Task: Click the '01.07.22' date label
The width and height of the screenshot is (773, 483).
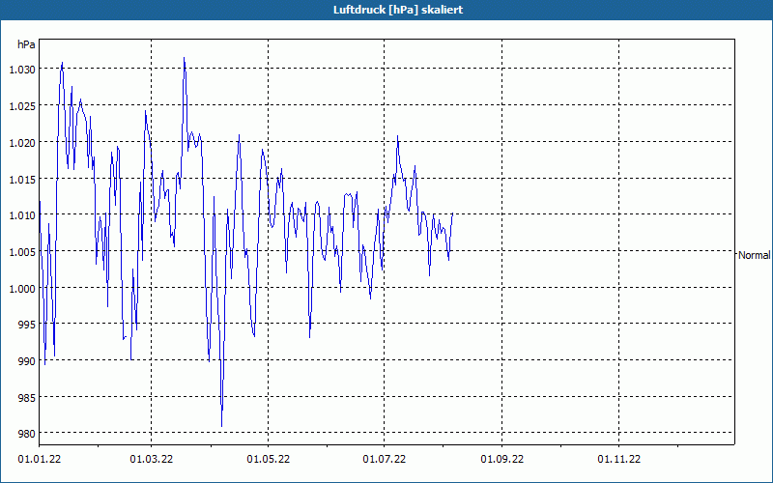Action: pos(385,460)
